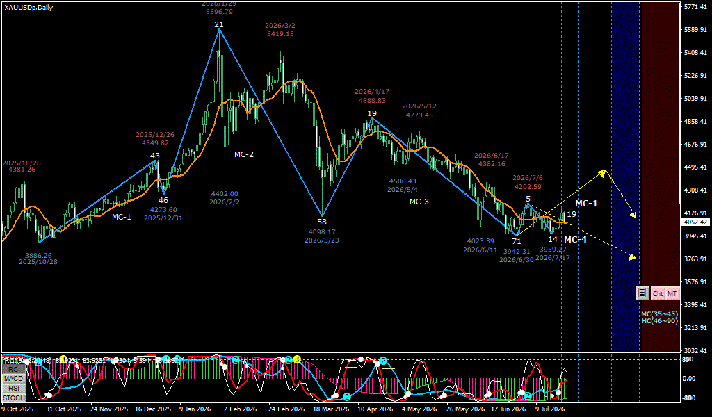Click the 2026/2/2 date label

(225, 202)
